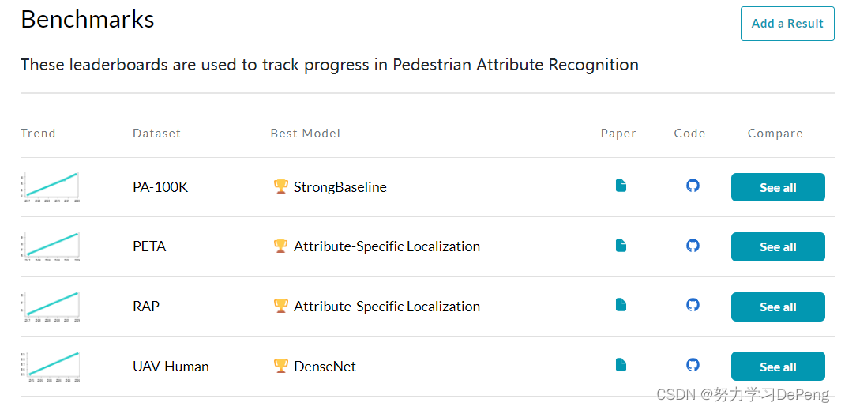Select the PA-100K dataset name
841x410 pixels.
(160, 187)
